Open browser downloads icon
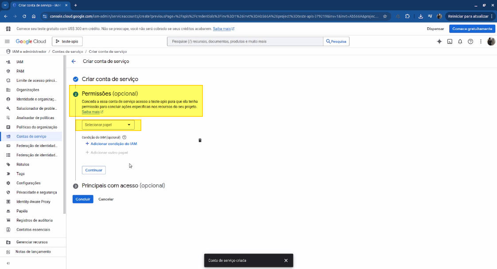Image resolution: width=497 pixels, height=269 pixels. 421,16
